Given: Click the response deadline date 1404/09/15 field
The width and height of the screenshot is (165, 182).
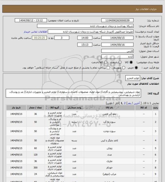Looking at the screenshot, I should pyautogui.click(x=117, y=38).
